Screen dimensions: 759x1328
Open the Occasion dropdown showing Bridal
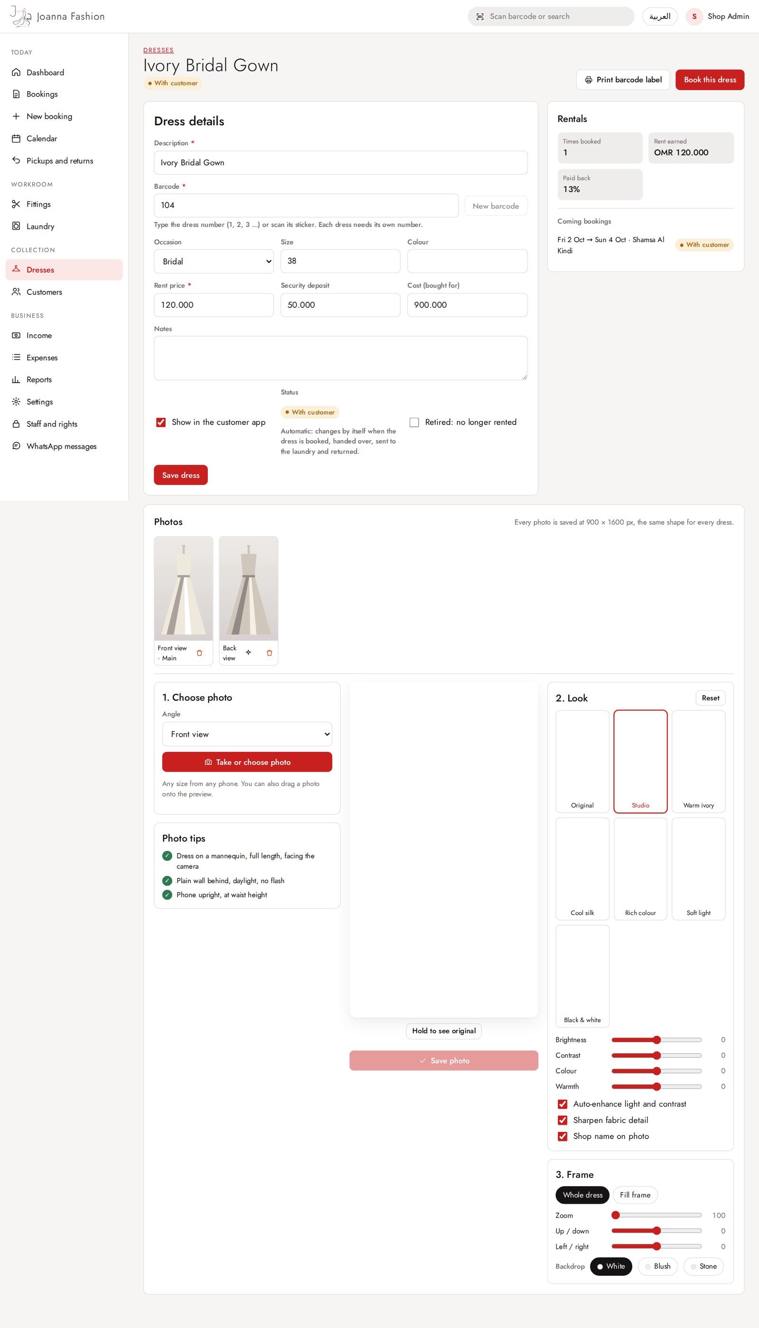(214, 261)
